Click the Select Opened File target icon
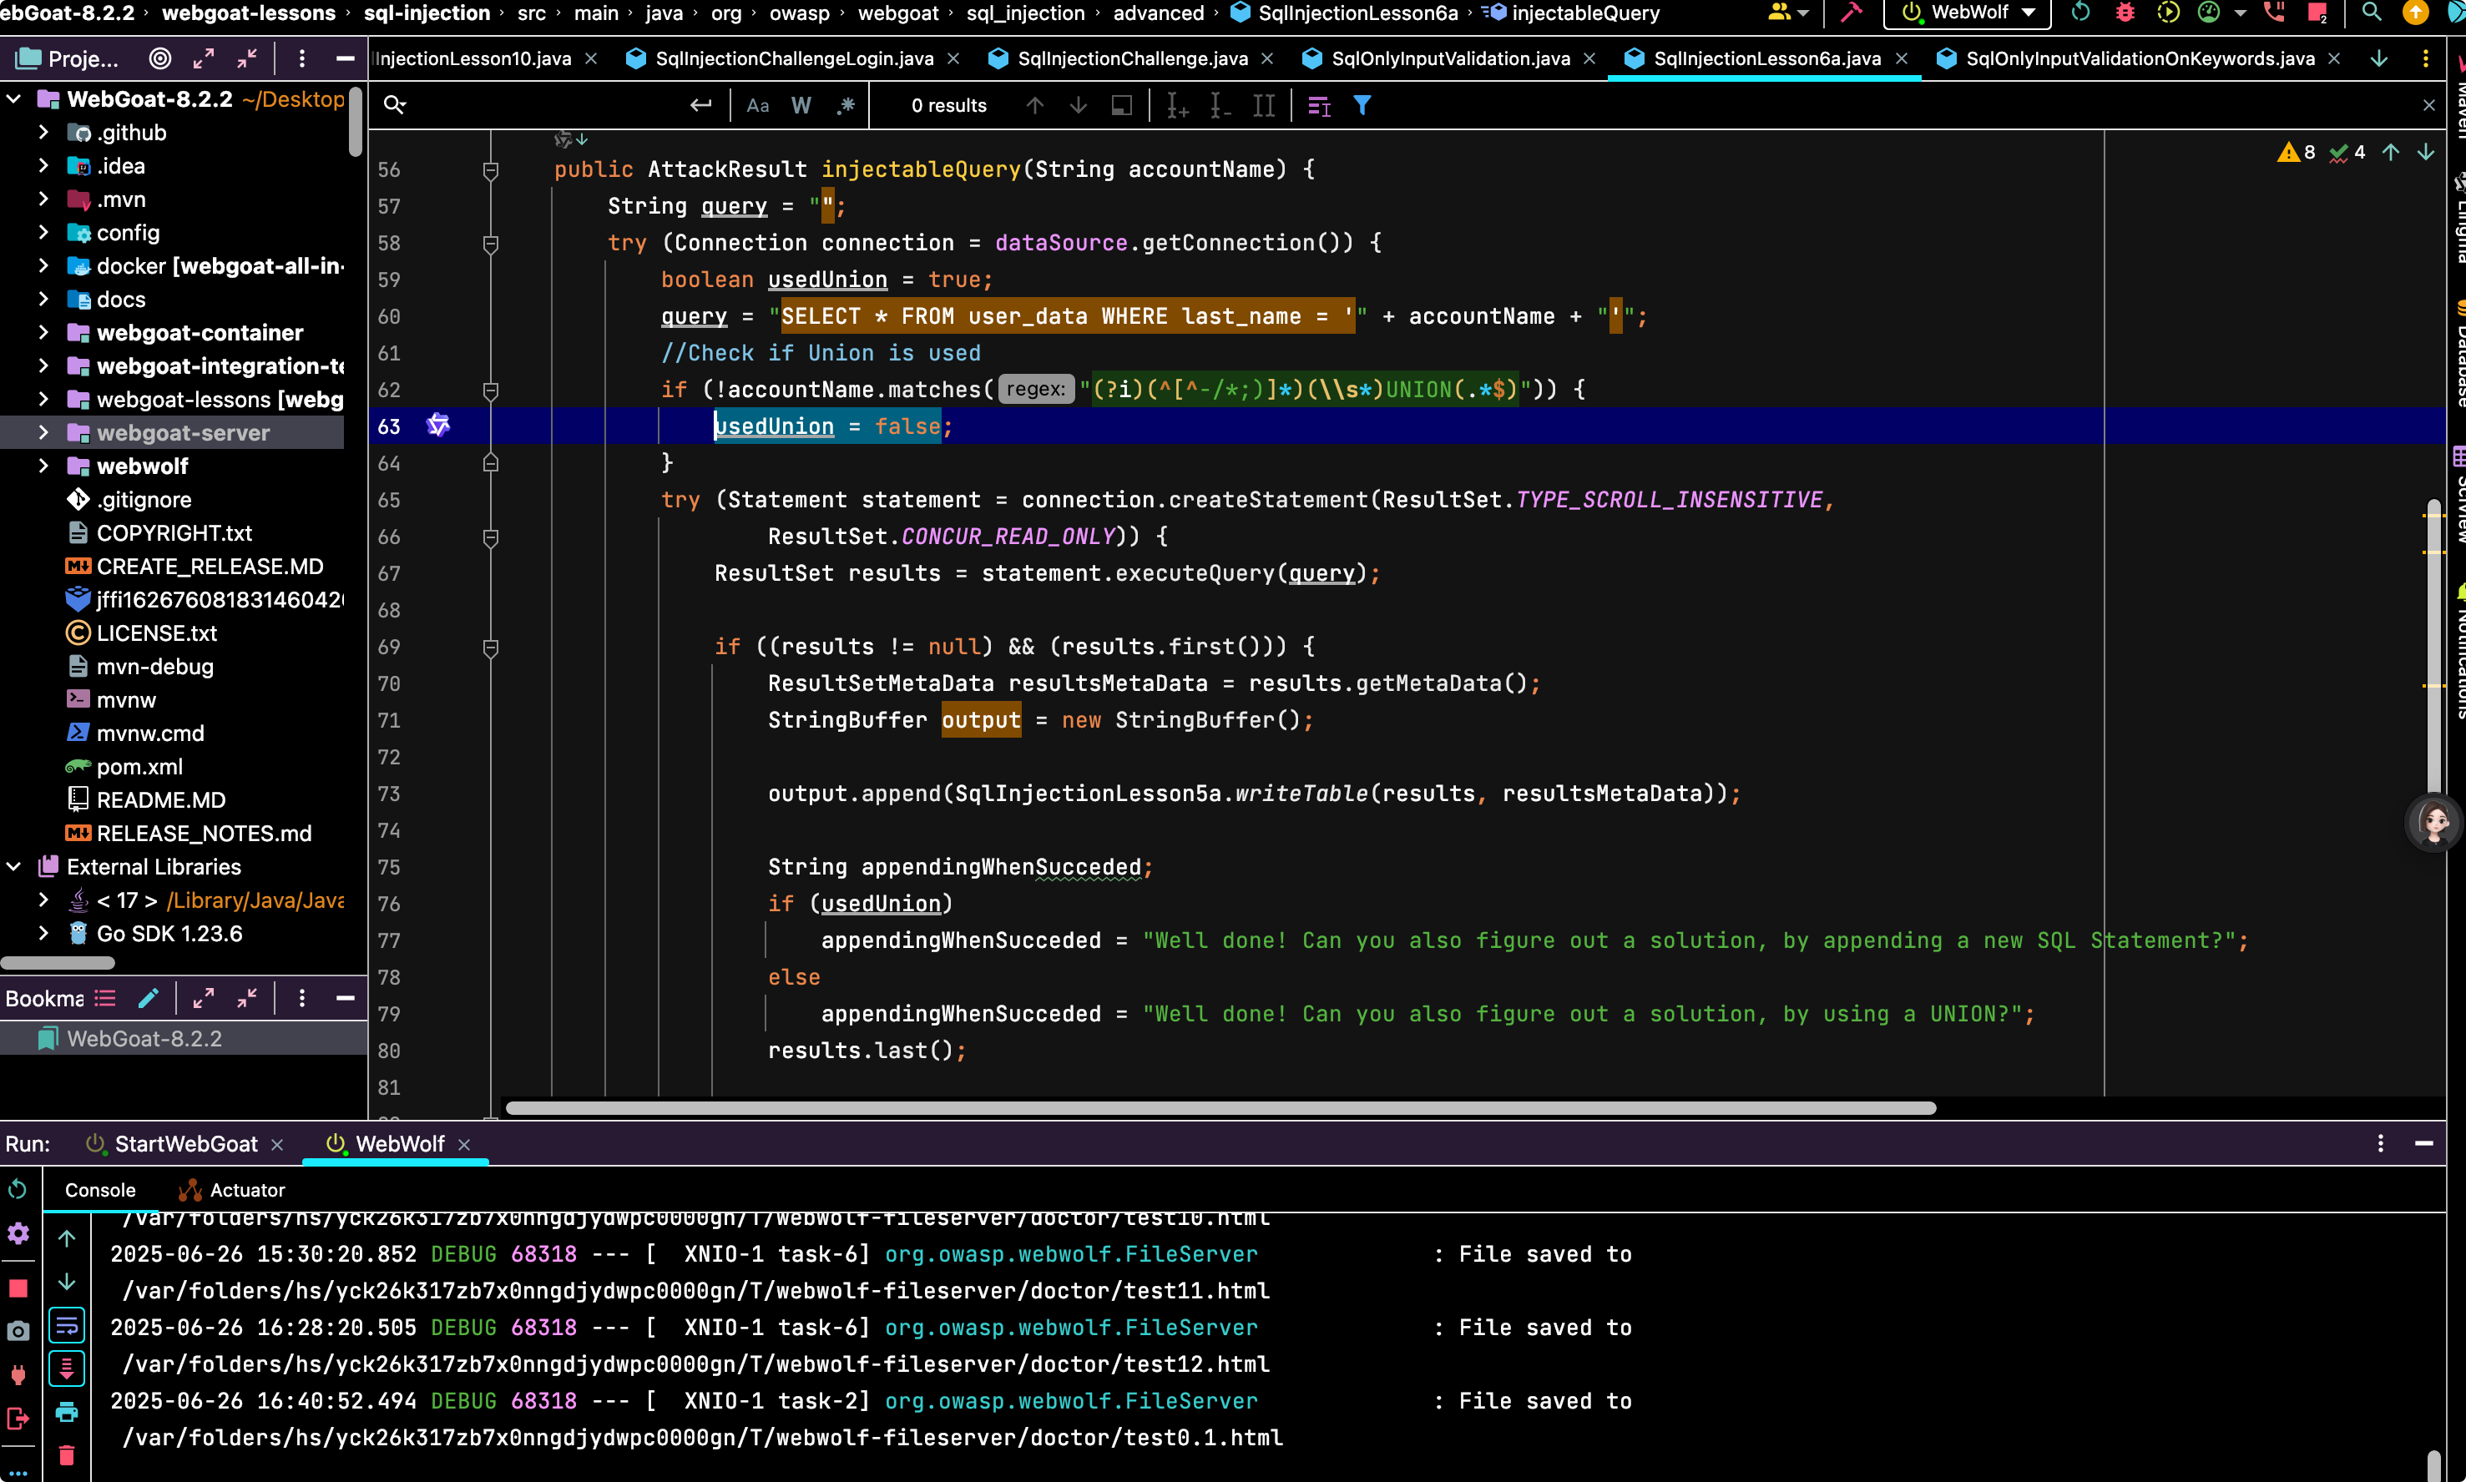Screen dimensions: 2466x1482 (x=159, y=59)
